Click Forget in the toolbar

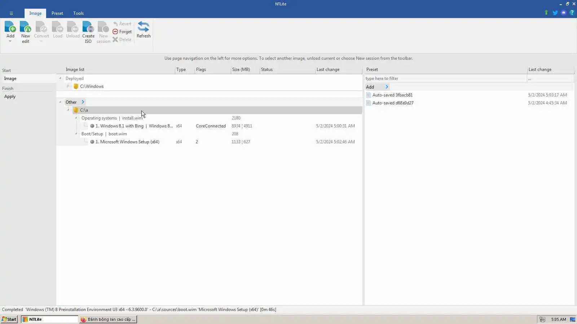(122, 32)
